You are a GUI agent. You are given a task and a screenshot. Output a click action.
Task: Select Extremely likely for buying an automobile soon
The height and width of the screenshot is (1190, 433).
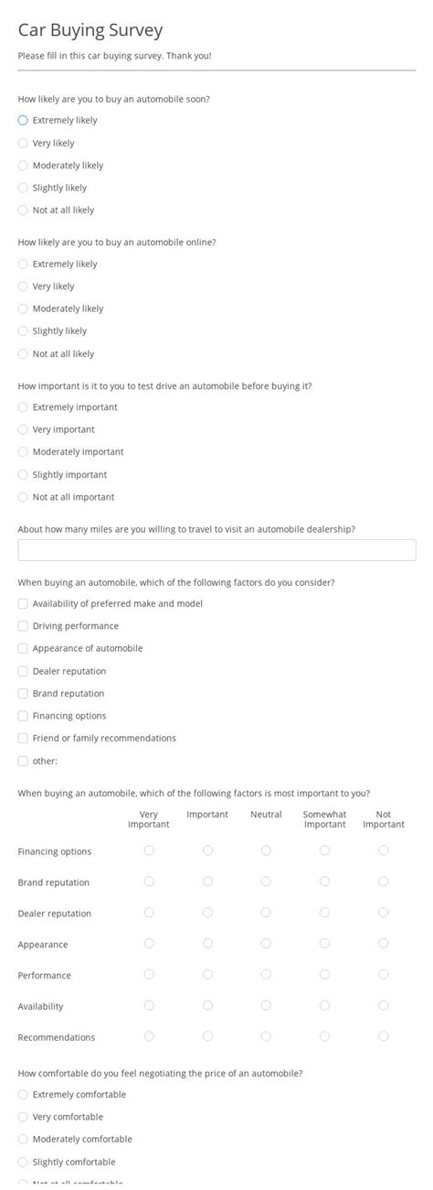pyautogui.click(x=23, y=120)
